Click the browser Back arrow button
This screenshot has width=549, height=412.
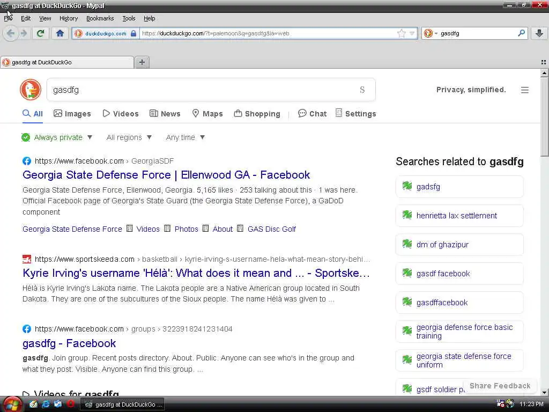click(11, 33)
